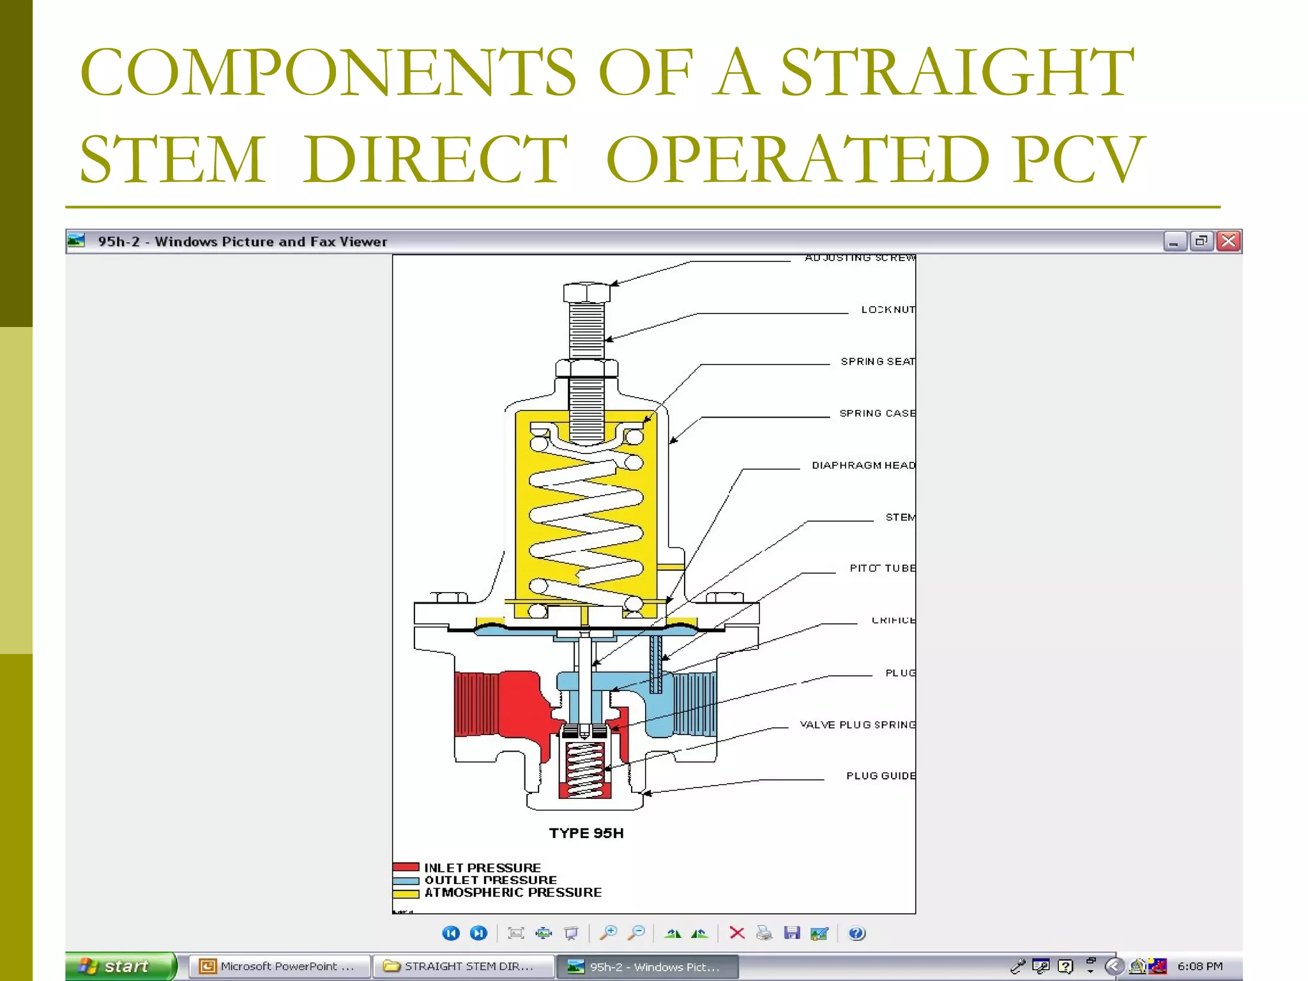1308x981 pixels.
Task: Click the yellow ATMOSPHERIC PRESSURE legend swatch
Action: [406, 894]
